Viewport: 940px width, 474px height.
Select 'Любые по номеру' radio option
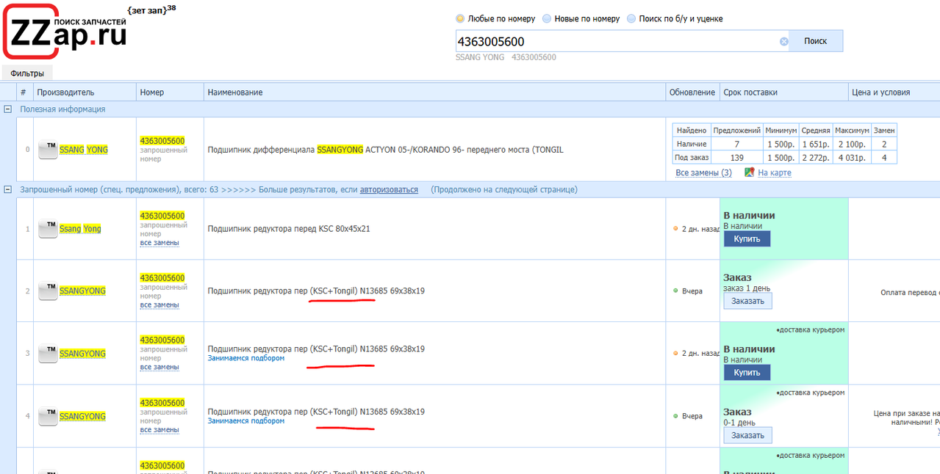[x=460, y=18]
